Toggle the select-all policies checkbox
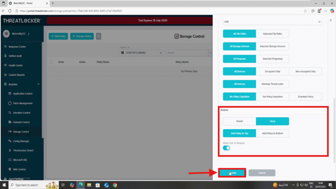The height and width of the screenshot is (189, 336). pyautogui.click(x=51, y=62)
